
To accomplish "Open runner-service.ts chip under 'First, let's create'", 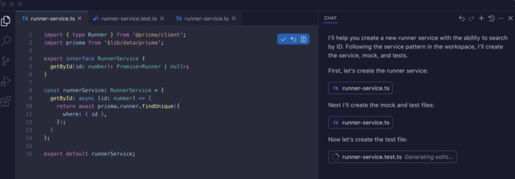I will tap(361, 88).
